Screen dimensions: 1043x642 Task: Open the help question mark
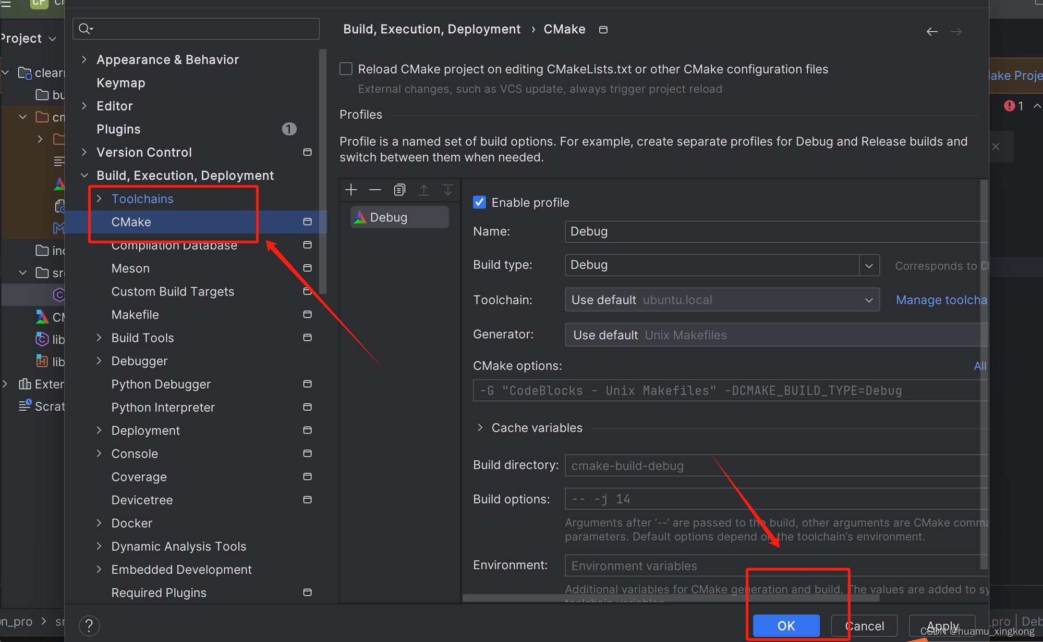pyautogui.click(x=89, y=625)
